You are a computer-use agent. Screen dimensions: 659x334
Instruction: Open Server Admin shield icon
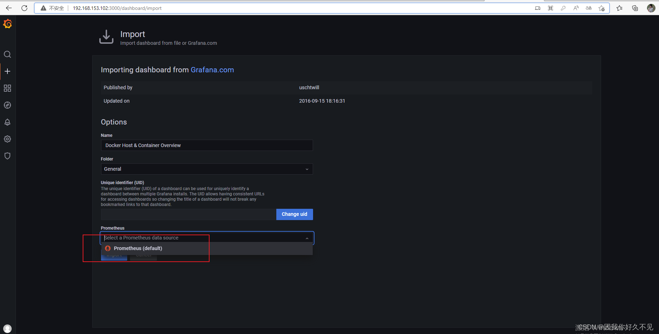(7, 156)
